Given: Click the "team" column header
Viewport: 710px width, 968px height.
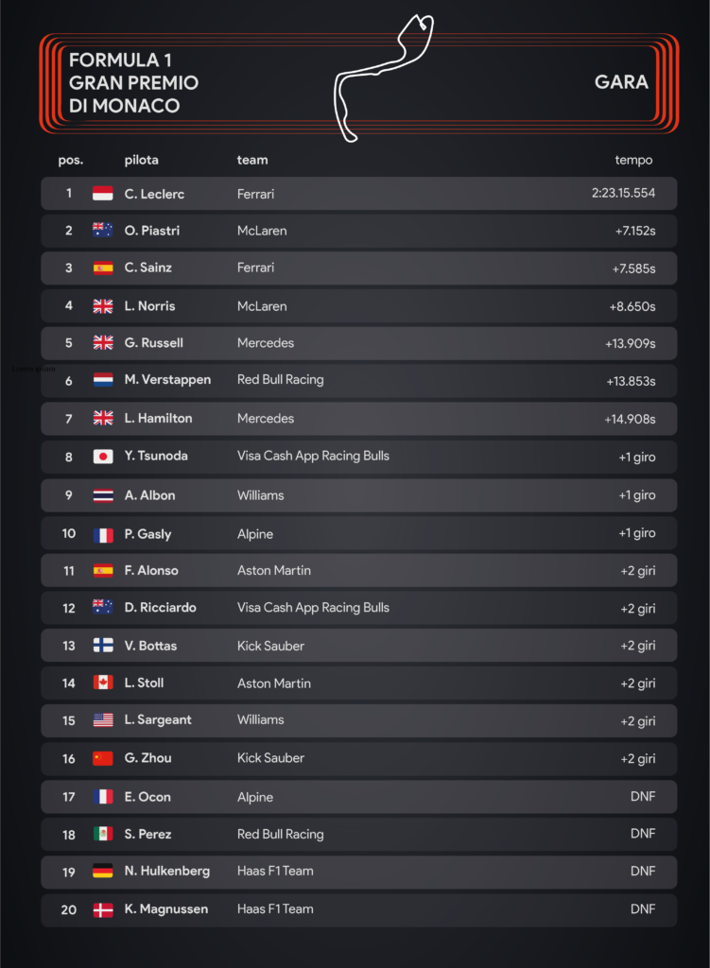Looking at the screenshot, I should (x=252, y=160).
